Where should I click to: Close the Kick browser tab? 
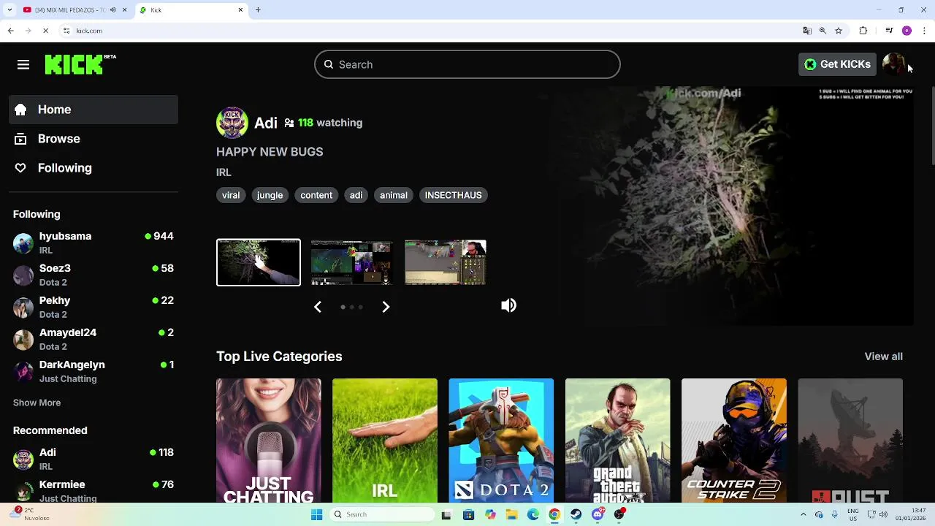[240, 9]
